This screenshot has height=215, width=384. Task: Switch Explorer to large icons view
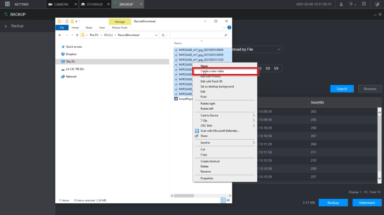click(x=228, y=200)
